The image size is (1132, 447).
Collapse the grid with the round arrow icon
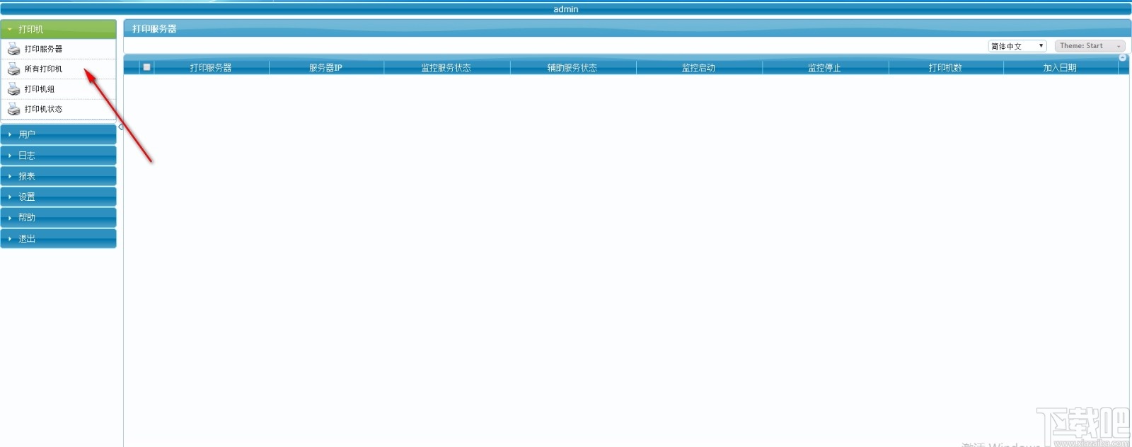click(1122, 57)
